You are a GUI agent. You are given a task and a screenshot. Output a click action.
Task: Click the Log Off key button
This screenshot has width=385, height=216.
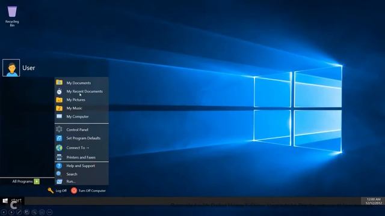[57, 191]
